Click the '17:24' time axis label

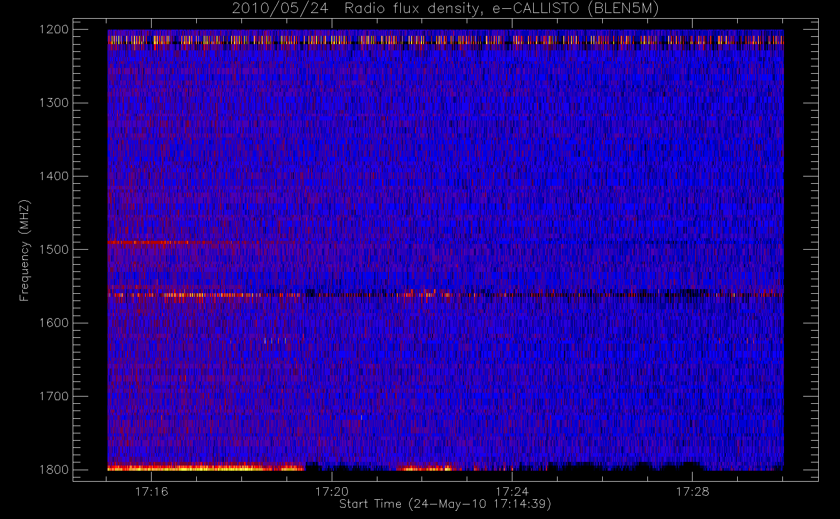tap(512, 491)
